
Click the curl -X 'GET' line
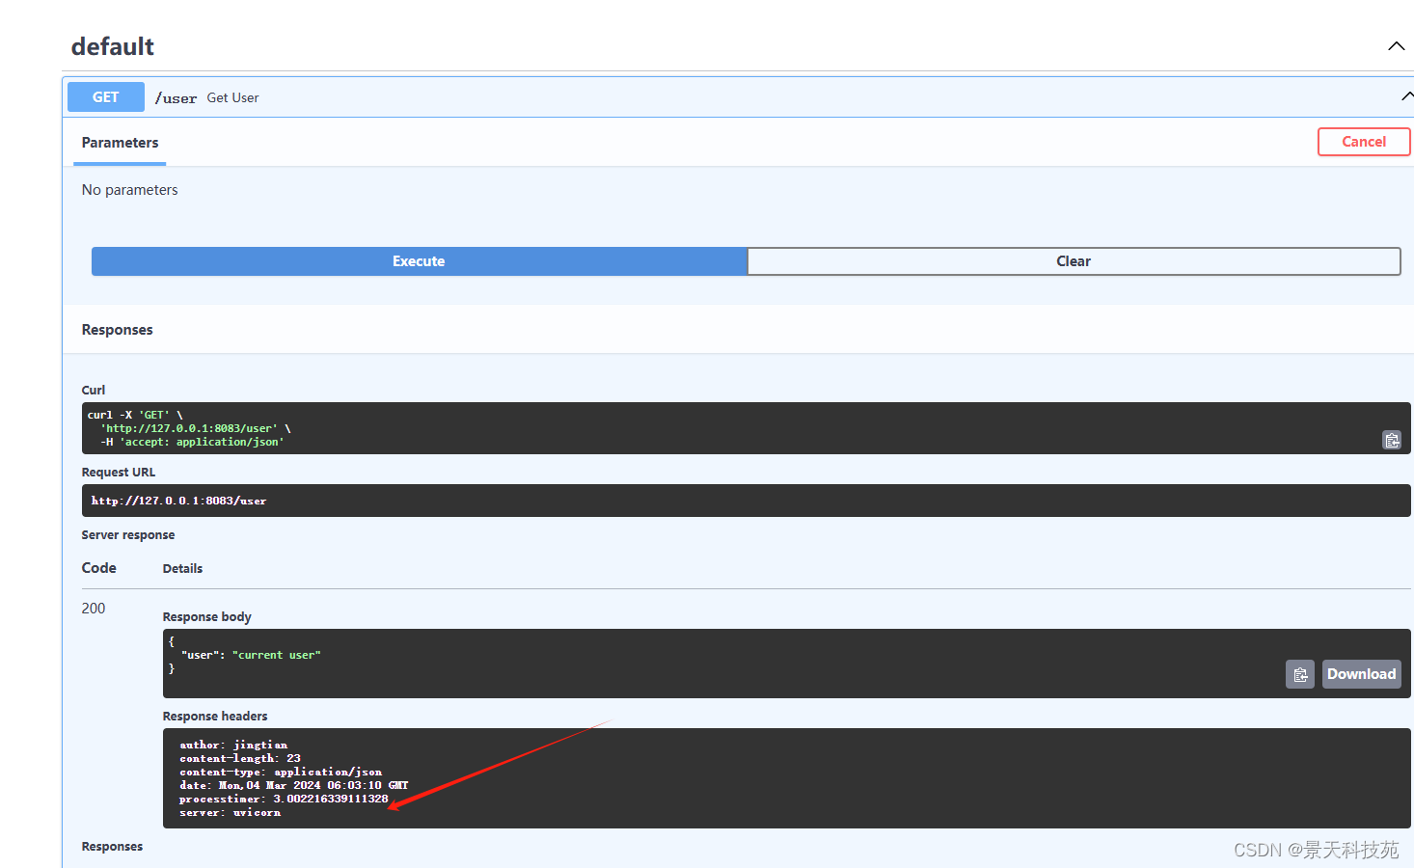click(x=135, y=415)
